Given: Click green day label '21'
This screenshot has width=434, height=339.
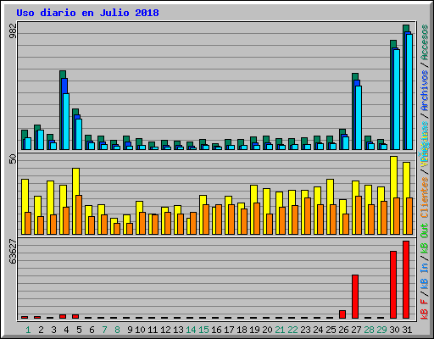Looking at the screenshot, I should click(280, 330).
